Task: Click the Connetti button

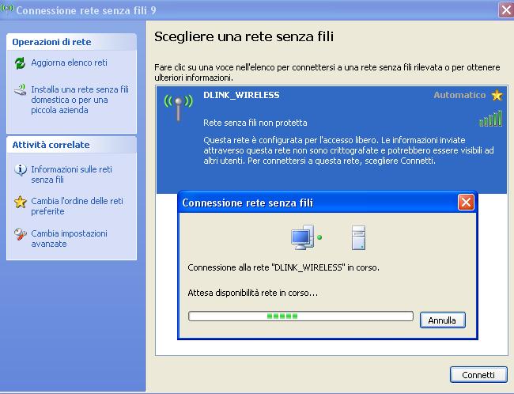Action: click(x=478, y=375)
